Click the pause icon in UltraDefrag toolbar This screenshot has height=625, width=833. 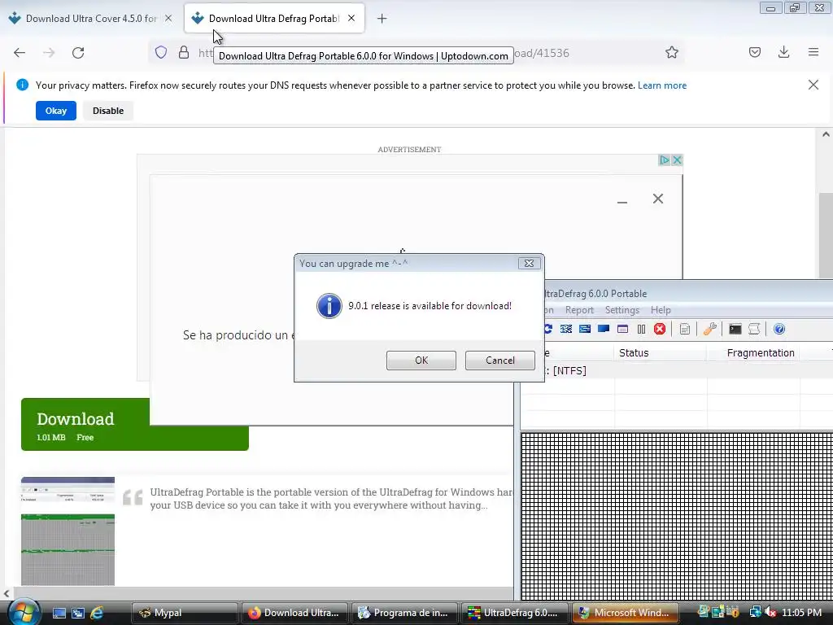click(x=641, y=329)
